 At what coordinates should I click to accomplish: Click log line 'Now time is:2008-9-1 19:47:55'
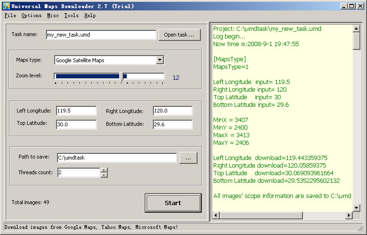coord(256,44)
